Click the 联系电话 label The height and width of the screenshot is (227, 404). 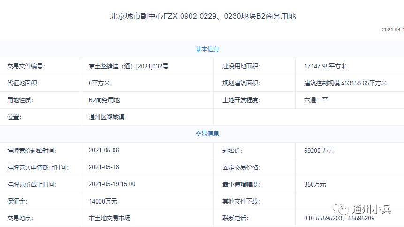tap(235, 218)
